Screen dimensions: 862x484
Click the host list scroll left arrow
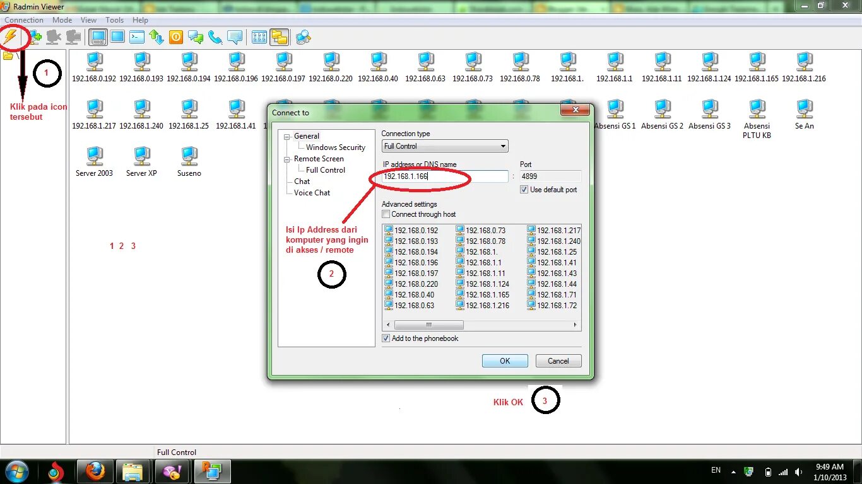click(387, 325)
